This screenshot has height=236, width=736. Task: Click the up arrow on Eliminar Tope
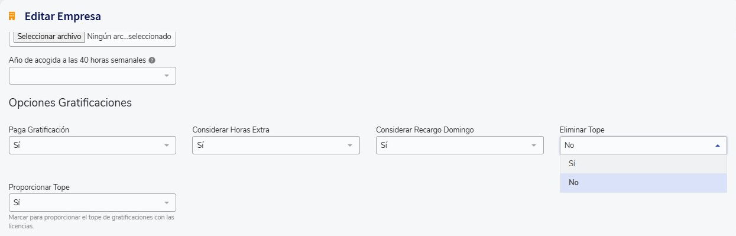(x=718, y=145)
